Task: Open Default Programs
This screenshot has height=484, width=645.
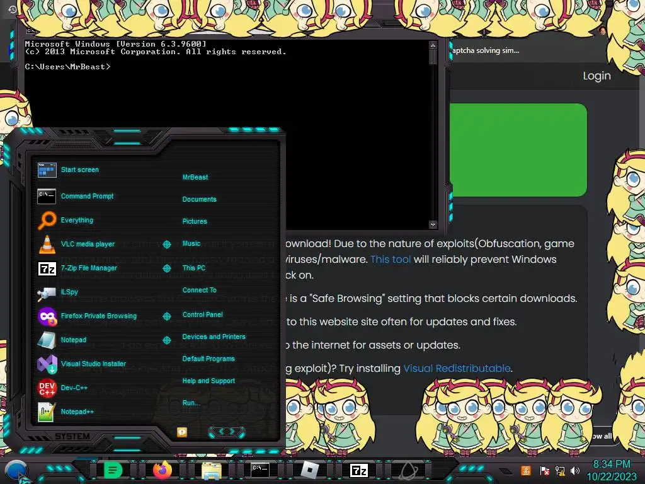Action: click(208, 359)
